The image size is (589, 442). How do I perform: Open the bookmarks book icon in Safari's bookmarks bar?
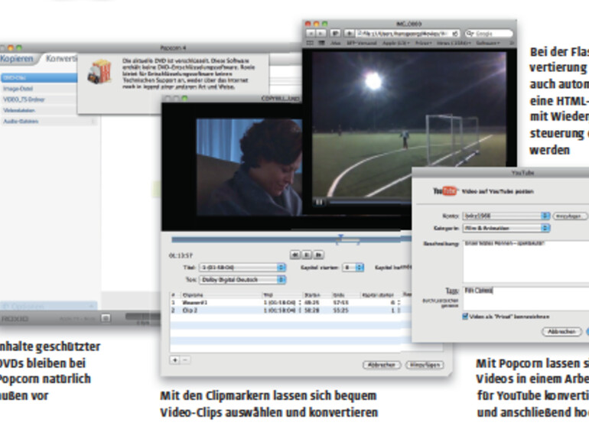point(311,43)
